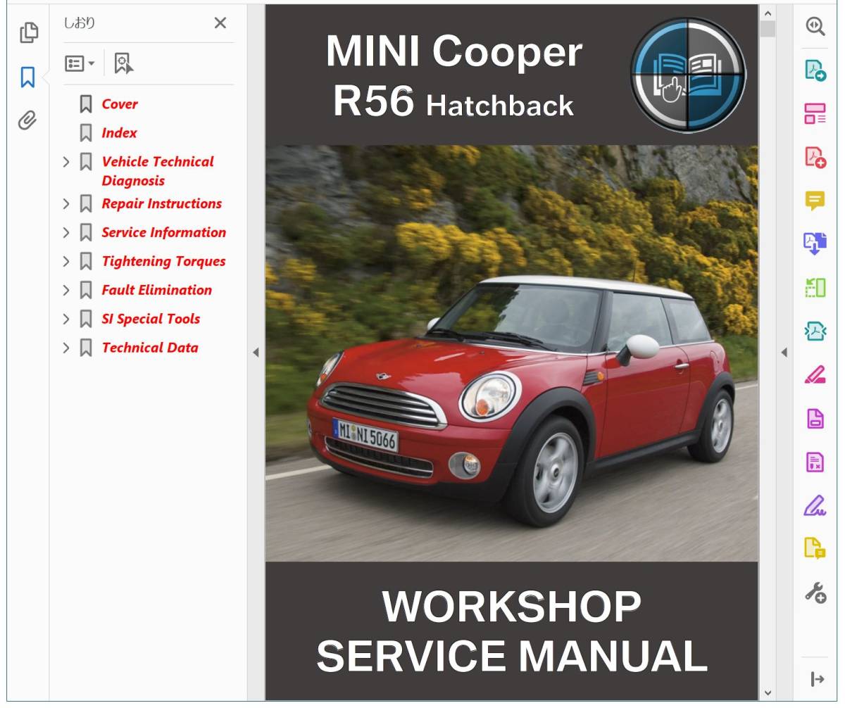Click the vertical scrollbar up arrow
Screen dimensions: 845x708
tap(768, 13)
